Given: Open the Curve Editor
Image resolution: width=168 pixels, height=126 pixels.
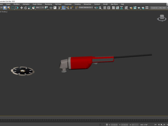Looking at the screenshot, I should [x=118, y=8].
